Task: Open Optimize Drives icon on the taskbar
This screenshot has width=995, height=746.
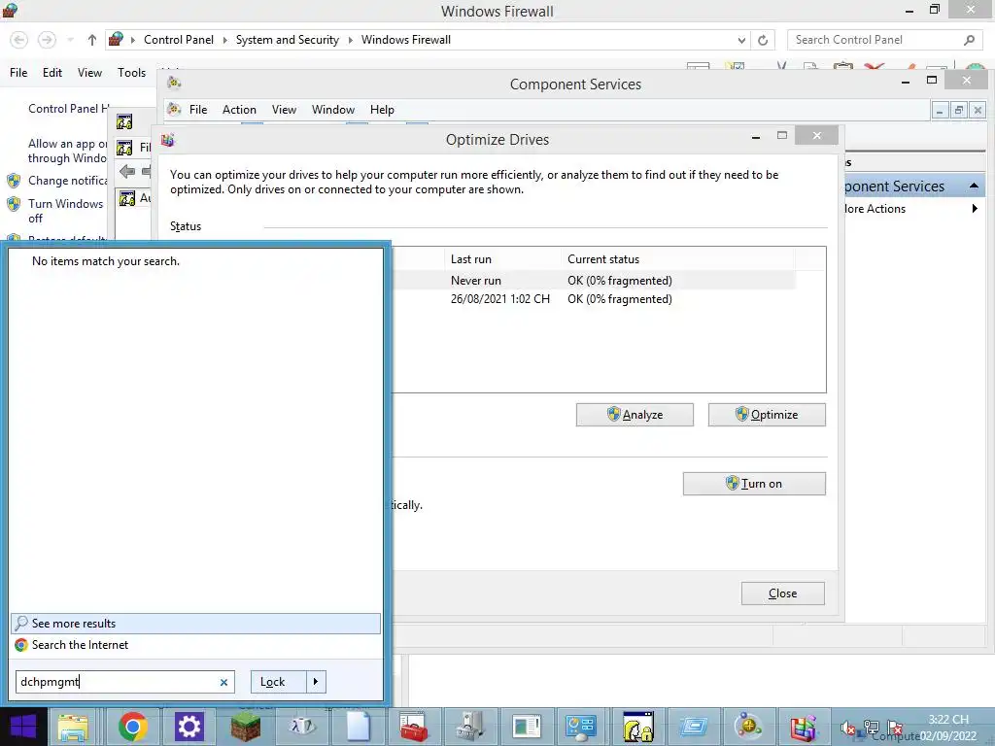Action: coord(805,727)
